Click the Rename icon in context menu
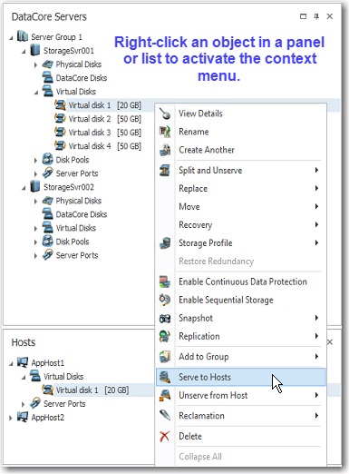The height and width of the screenshot is (474, 349). click(x=165, y=132)
